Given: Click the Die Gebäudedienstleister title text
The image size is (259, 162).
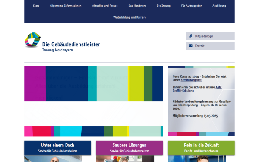Looking at the screenshot, I should (71, 44).
